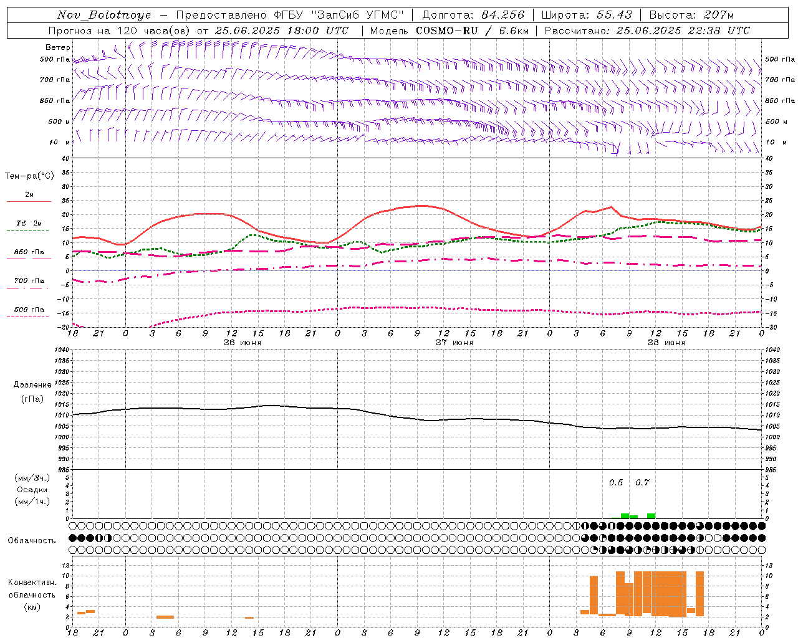Select 'Прогноз на 120 часа(ов)' forecast text
Screen dimensions: 798x638
point(120,31)
